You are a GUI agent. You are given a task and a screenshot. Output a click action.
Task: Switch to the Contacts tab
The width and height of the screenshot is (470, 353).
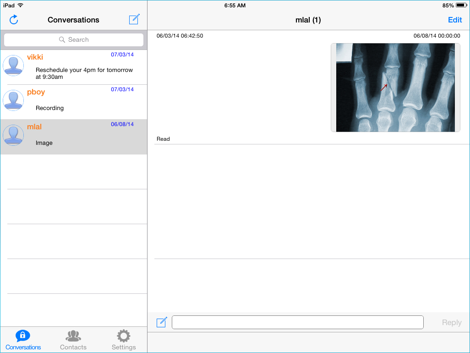pos(73,340)
